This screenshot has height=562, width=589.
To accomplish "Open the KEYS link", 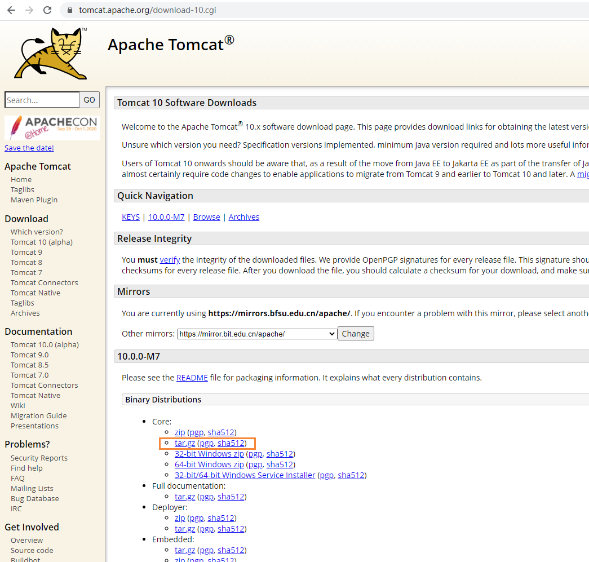I will (x=131, y=217).
